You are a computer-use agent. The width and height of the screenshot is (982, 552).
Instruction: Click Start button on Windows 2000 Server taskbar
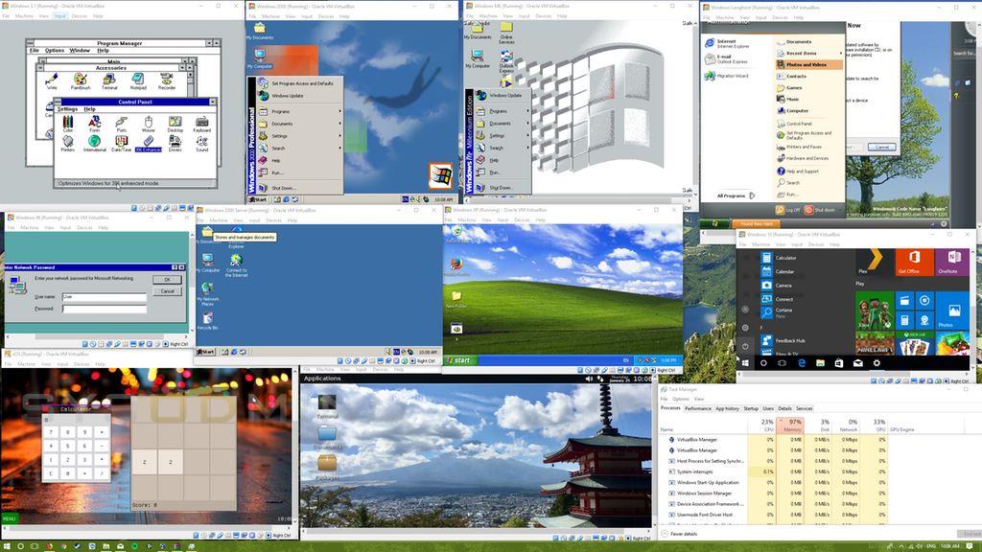click(206, 352)
